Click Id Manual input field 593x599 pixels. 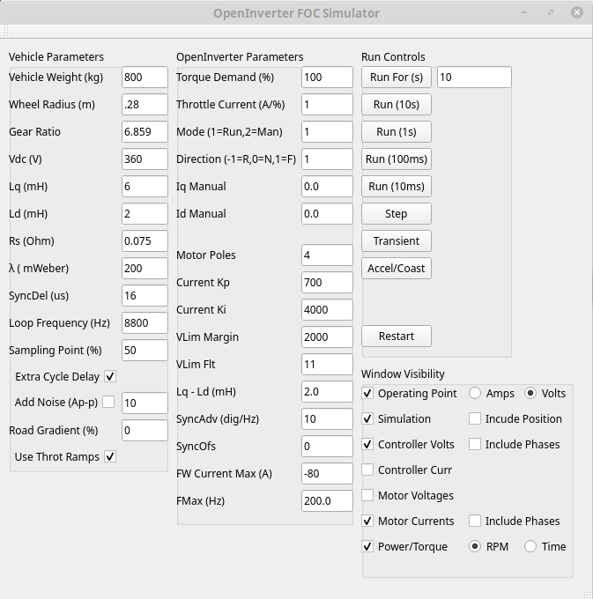327,213
